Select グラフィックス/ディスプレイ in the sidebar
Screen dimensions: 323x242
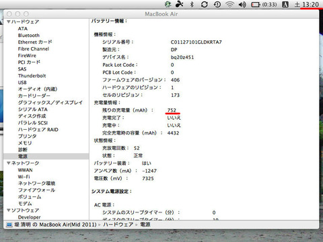[50, 103]
